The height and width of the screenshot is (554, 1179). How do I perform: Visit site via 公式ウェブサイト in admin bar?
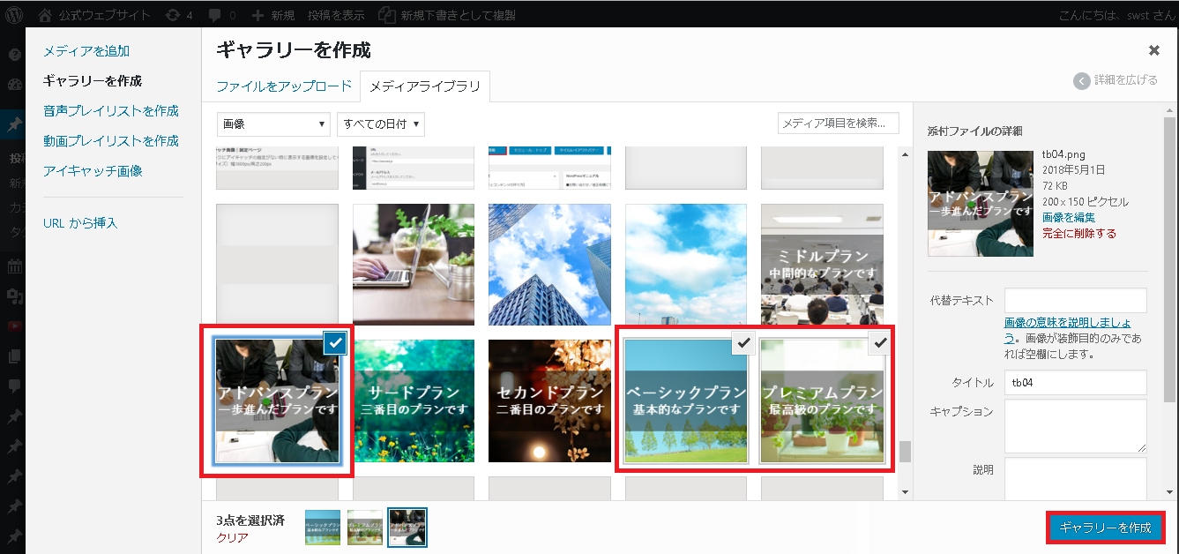click(x=93, y=15)
